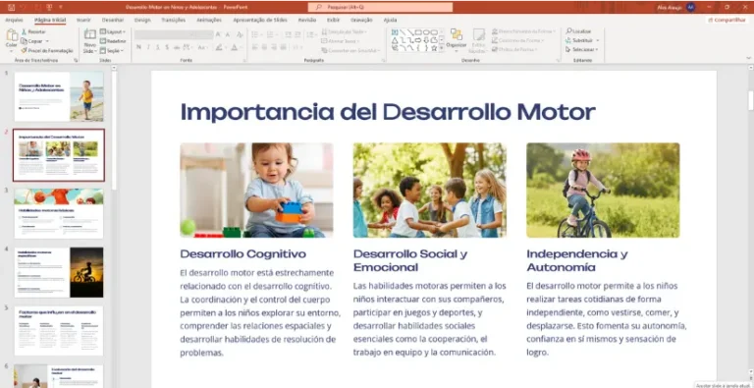Expand the Substituir dropdown arrow
Image resolution: width=754 pixels, height=388 pixels.
click(x=597, y=40)
